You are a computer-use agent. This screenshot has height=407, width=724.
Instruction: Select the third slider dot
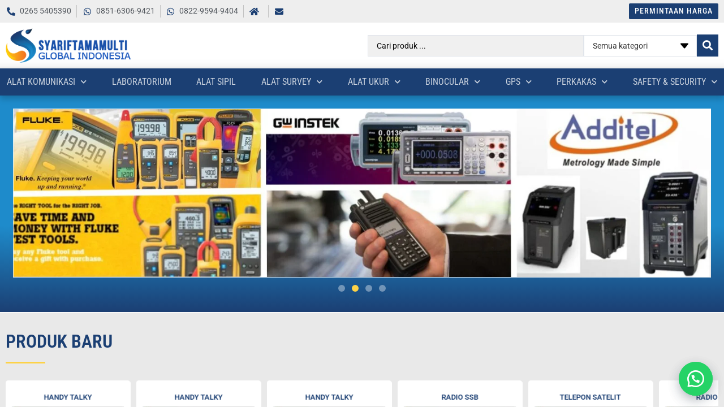[x=369, y=288]
